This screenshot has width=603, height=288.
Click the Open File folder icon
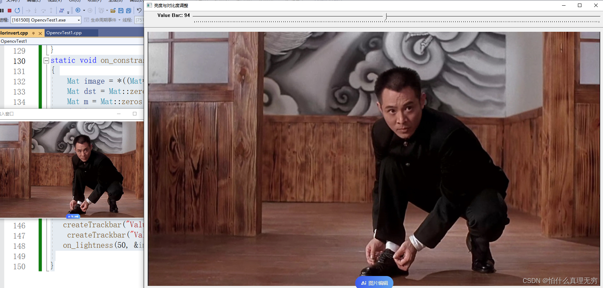click(x=113, y=11)
